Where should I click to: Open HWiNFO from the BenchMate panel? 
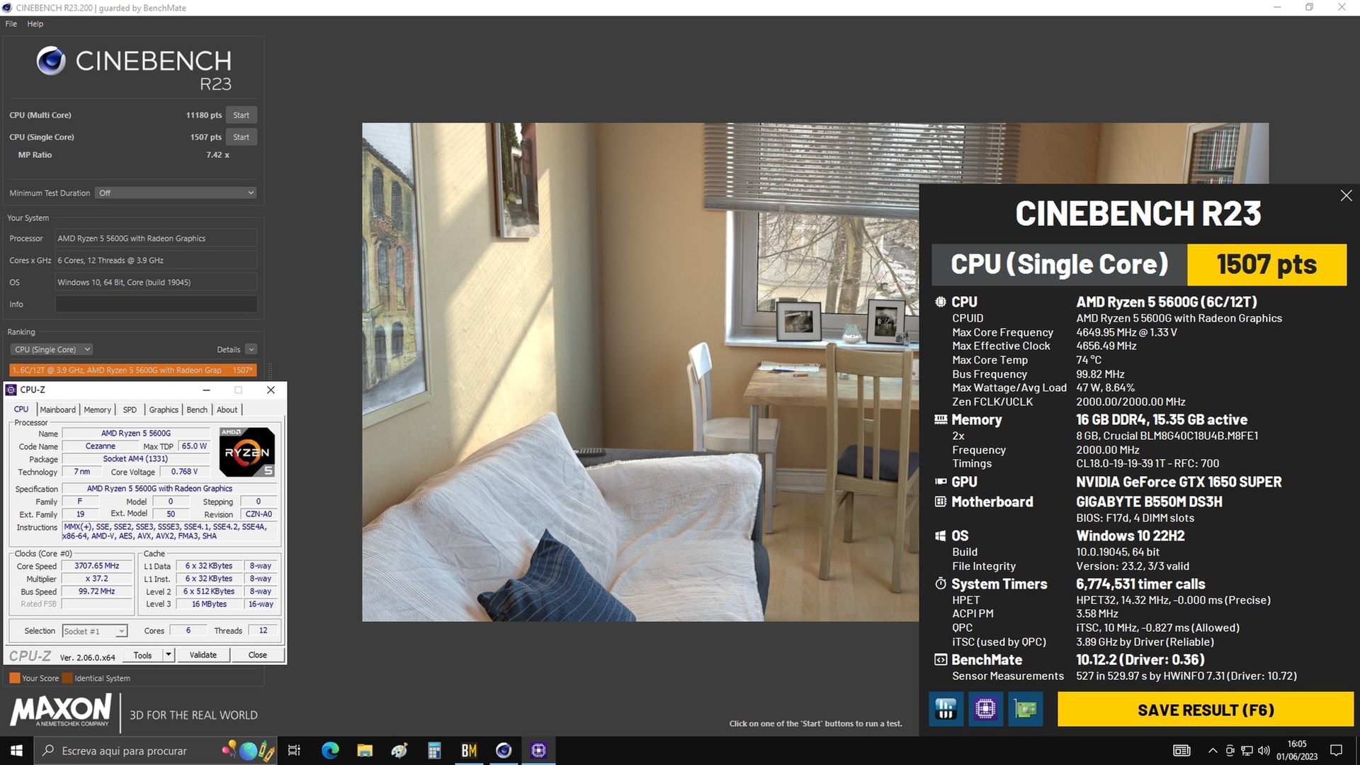coord(946,708)
